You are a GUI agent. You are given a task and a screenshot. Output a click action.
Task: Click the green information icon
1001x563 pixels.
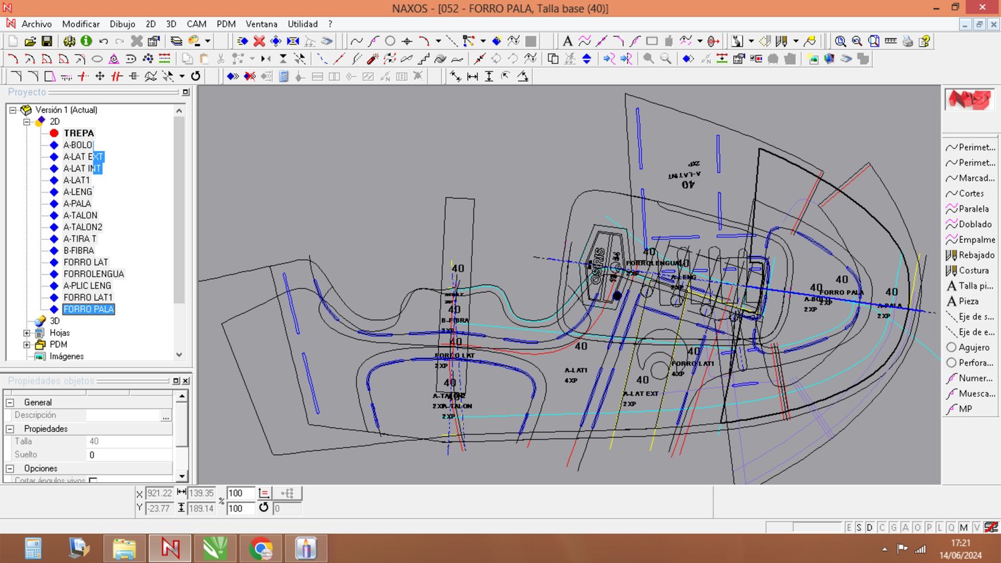[86, 41]
